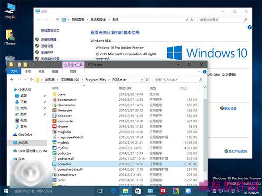
Task: Open the Store app from taskbar
Action: pyautogui.click(x=138, y=191)
